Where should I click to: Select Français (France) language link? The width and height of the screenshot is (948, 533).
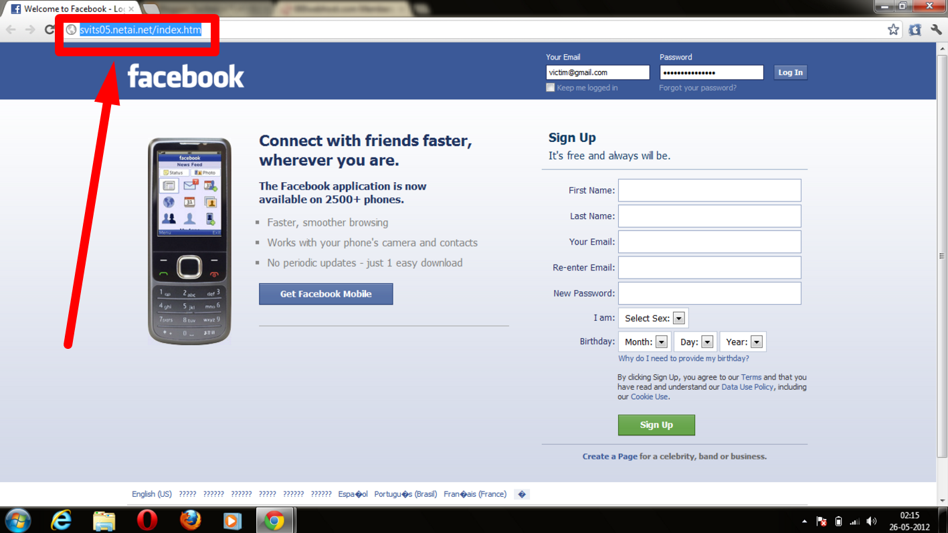click(475, 494)
